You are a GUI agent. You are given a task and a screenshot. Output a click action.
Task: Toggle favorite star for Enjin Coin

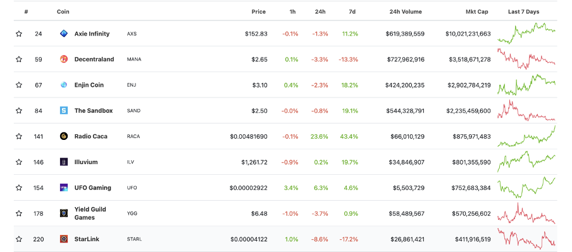pyautogui.click(x=19, y=85)
